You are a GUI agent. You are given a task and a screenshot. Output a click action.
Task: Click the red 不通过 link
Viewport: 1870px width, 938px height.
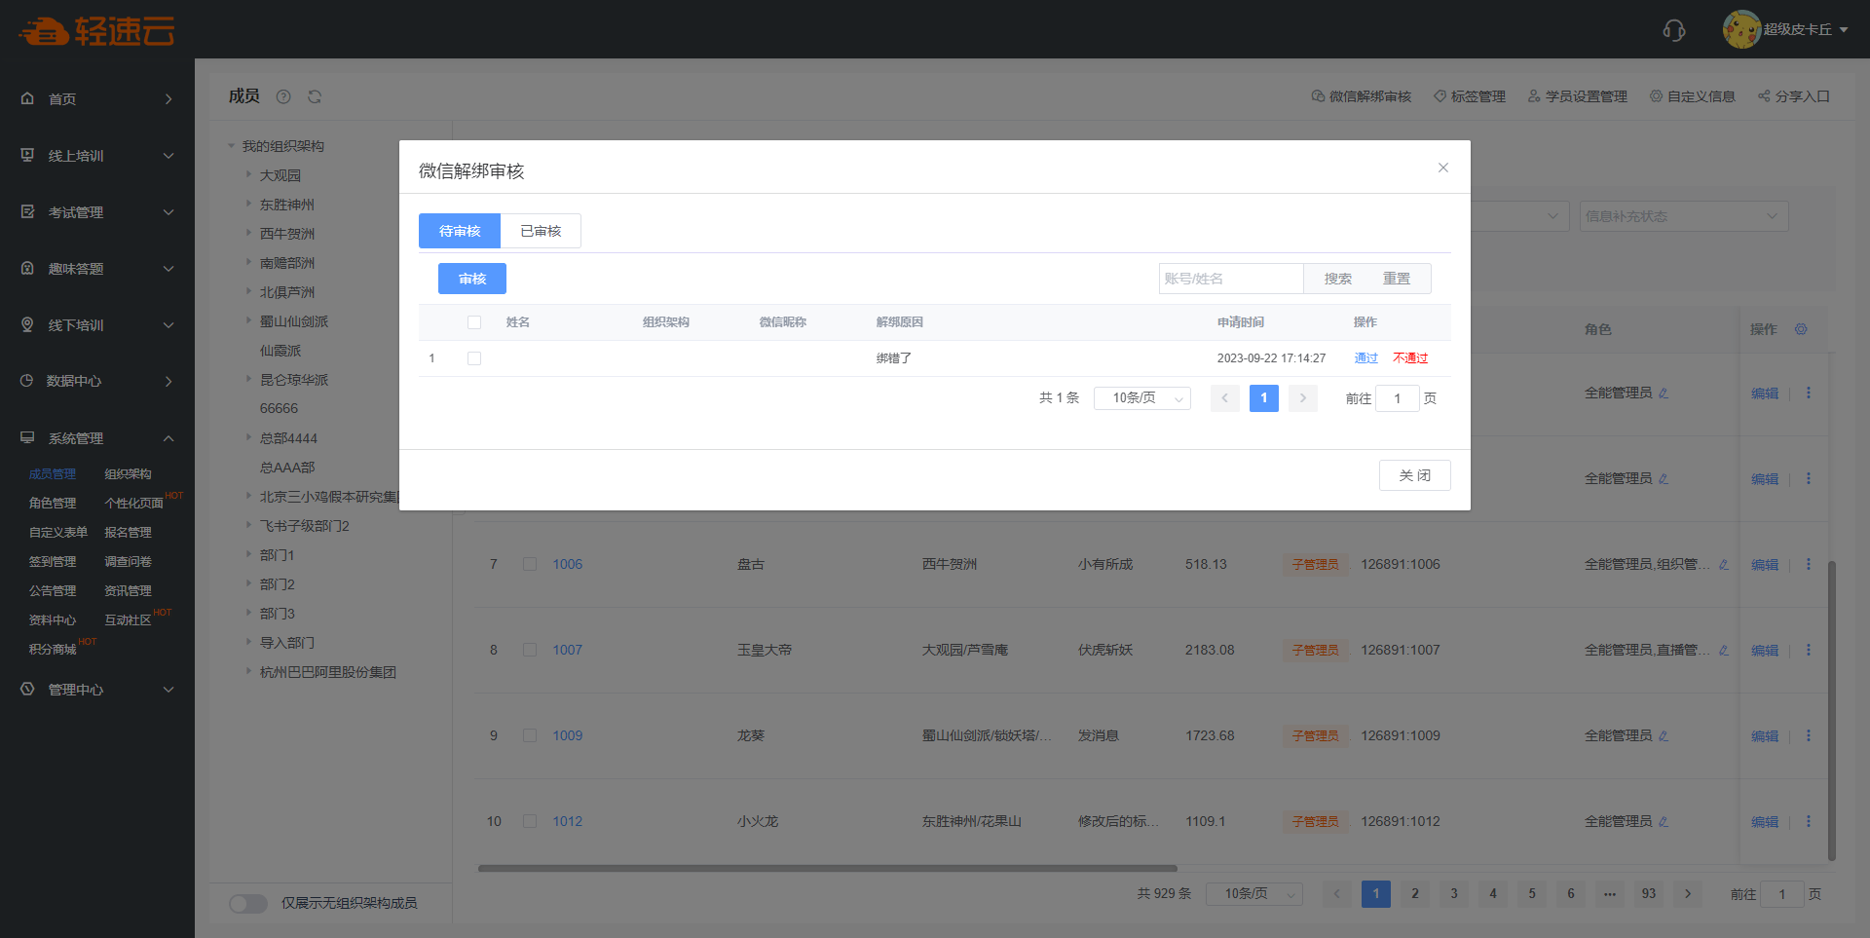coord(1410,358)
